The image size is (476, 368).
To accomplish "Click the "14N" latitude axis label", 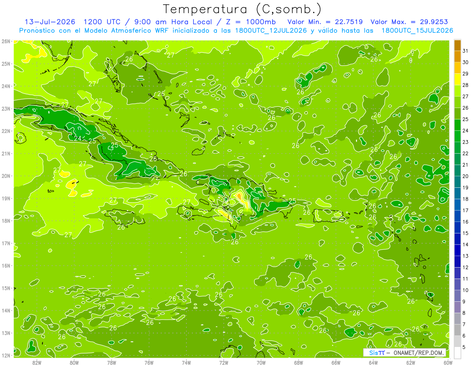I will pos(6,310).
